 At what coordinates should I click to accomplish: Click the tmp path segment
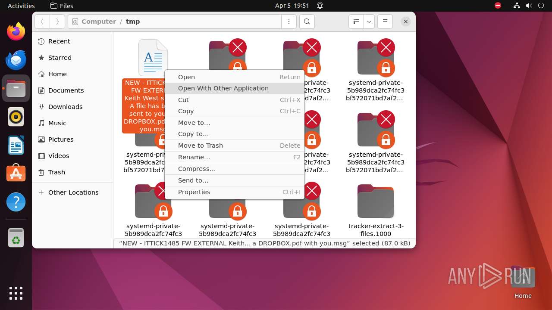click(x=133, y=22)
